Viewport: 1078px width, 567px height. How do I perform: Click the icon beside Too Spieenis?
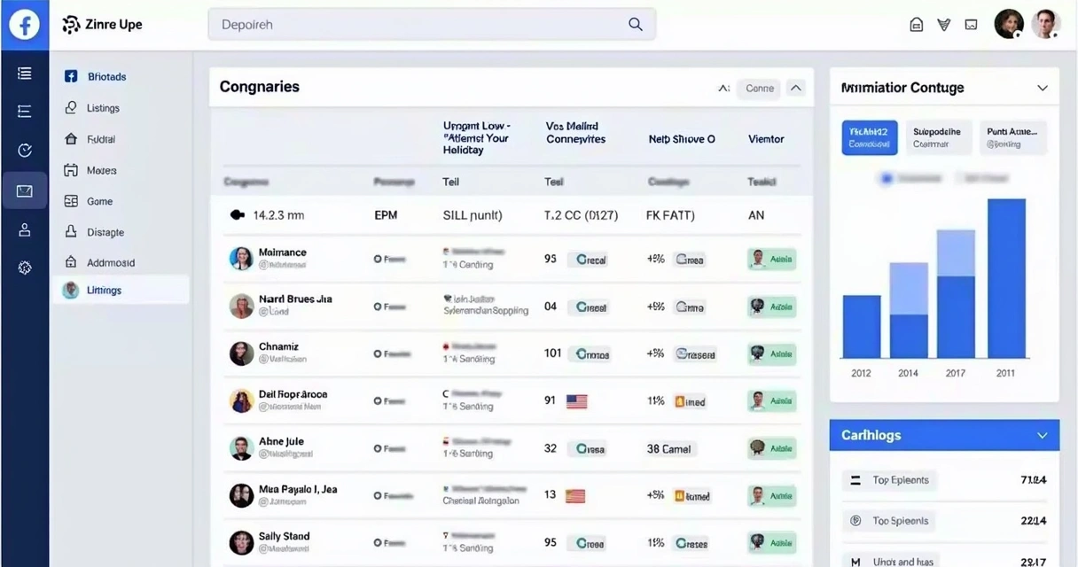(x=855, y=521)
